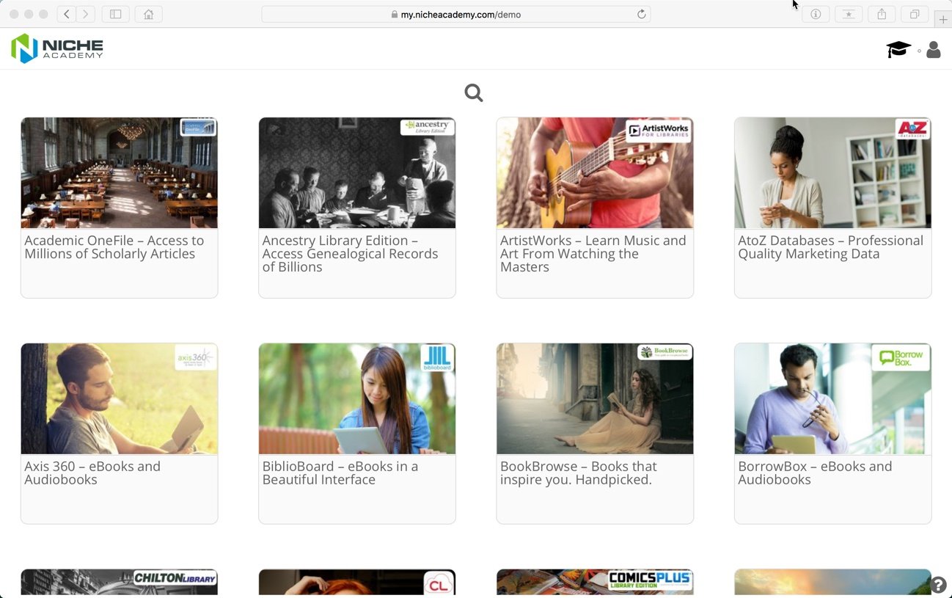Click the Comics Plus Library Edition badge
952x598 pixels.
pyautogui.click(x=650, y=581)
